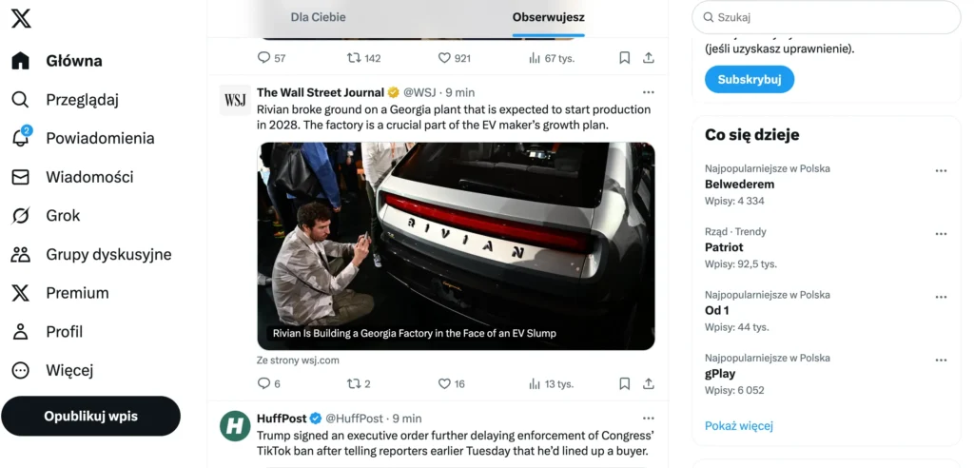Viewport: 974px width, 468px height.
Task: Click the Szukaj search field
Action: pyautogui.click(x=828, y=17)
